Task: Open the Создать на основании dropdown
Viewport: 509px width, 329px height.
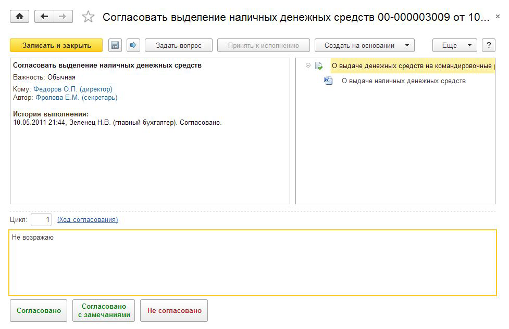Action: point(365,45)
